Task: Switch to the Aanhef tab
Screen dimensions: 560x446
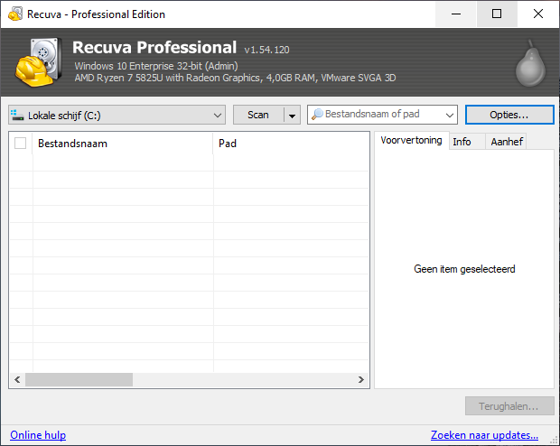Action: (x=506, y=142)
